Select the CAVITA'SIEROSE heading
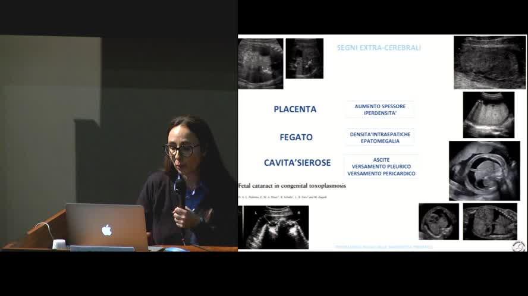 297,163
